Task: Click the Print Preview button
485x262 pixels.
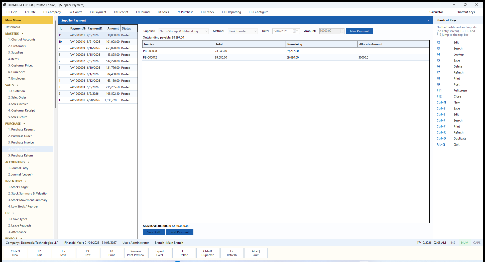Action: point(136,253)
